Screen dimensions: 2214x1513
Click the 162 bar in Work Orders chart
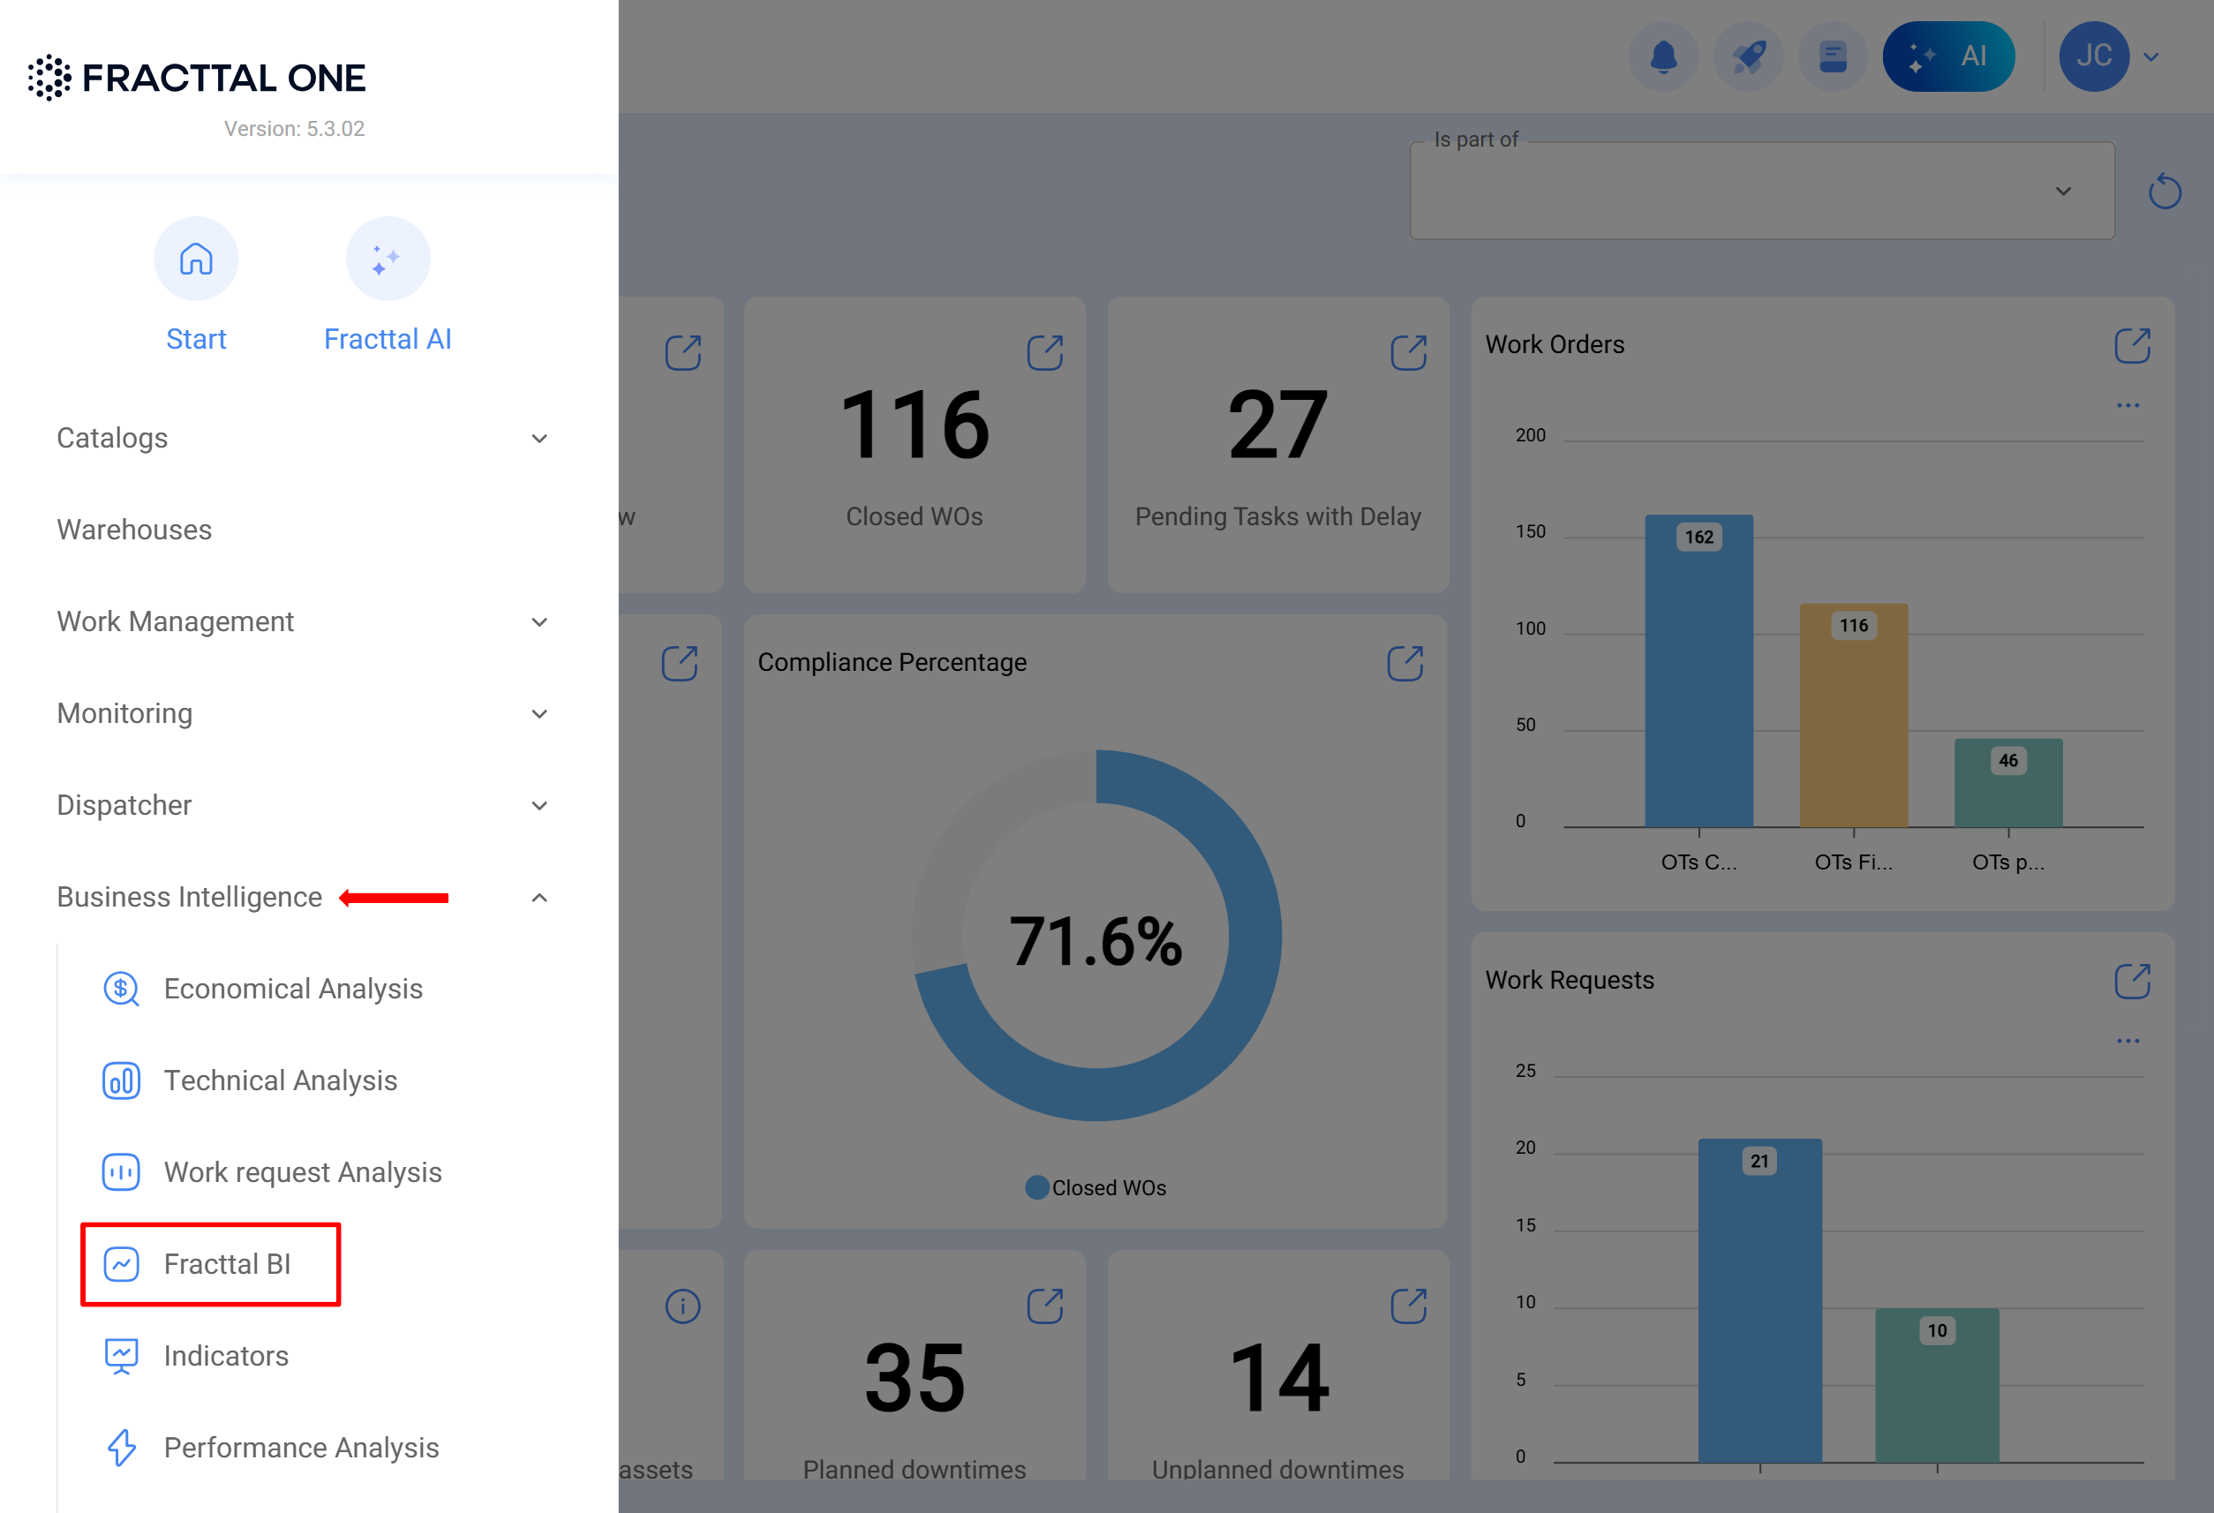pyautogui.click(x=1698, y=672)
